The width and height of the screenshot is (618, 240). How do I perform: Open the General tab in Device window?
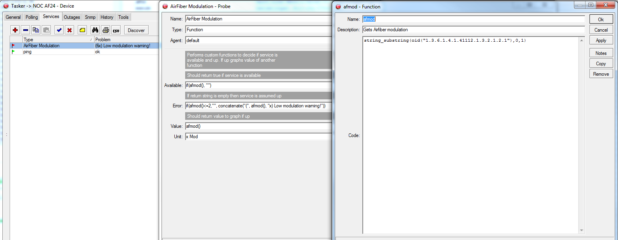13,17
